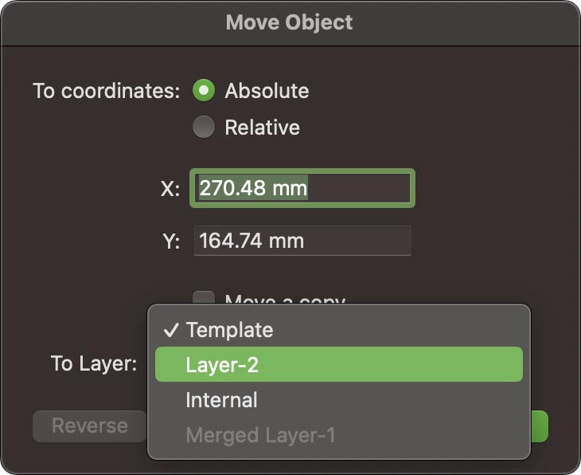Click the X: label
Image resolution: width=581 pixels, height=475 pixels.
170,188
